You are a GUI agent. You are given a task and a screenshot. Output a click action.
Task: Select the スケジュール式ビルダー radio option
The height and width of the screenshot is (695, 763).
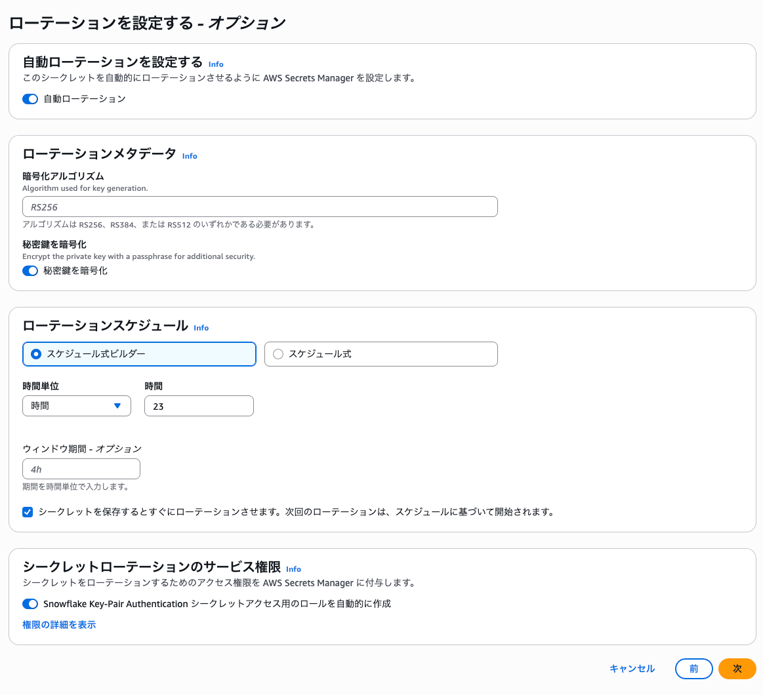(x=139, y=354)
